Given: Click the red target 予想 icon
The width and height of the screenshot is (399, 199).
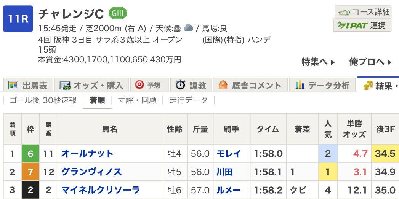Looking at the screenshot, I should click(x=139, y=85).
